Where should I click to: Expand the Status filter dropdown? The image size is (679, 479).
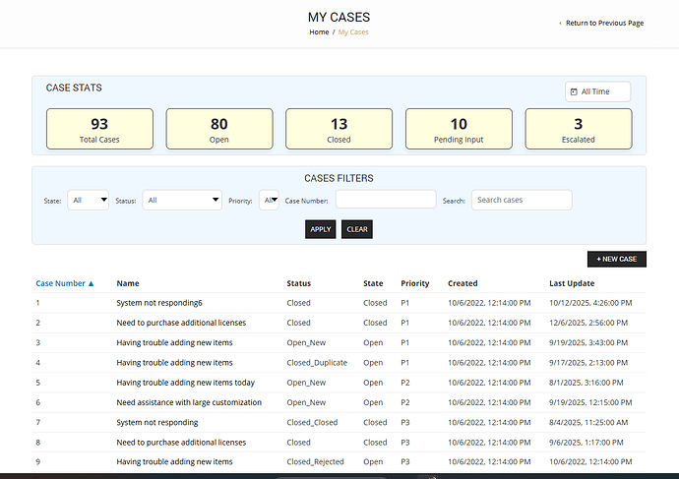pos(182,201)
